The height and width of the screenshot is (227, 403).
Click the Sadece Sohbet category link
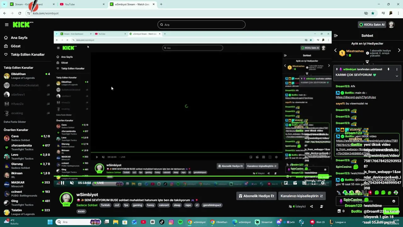coord(87,205)
